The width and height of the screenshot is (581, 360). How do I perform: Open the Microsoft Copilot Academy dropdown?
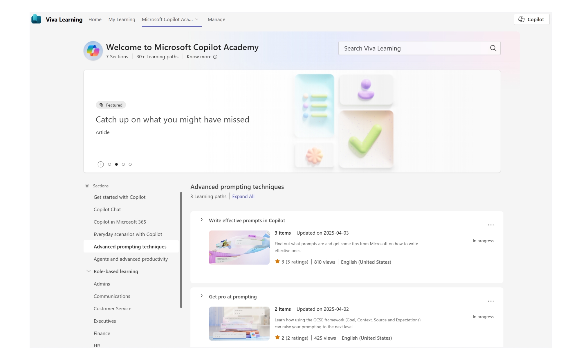point(197,19)
